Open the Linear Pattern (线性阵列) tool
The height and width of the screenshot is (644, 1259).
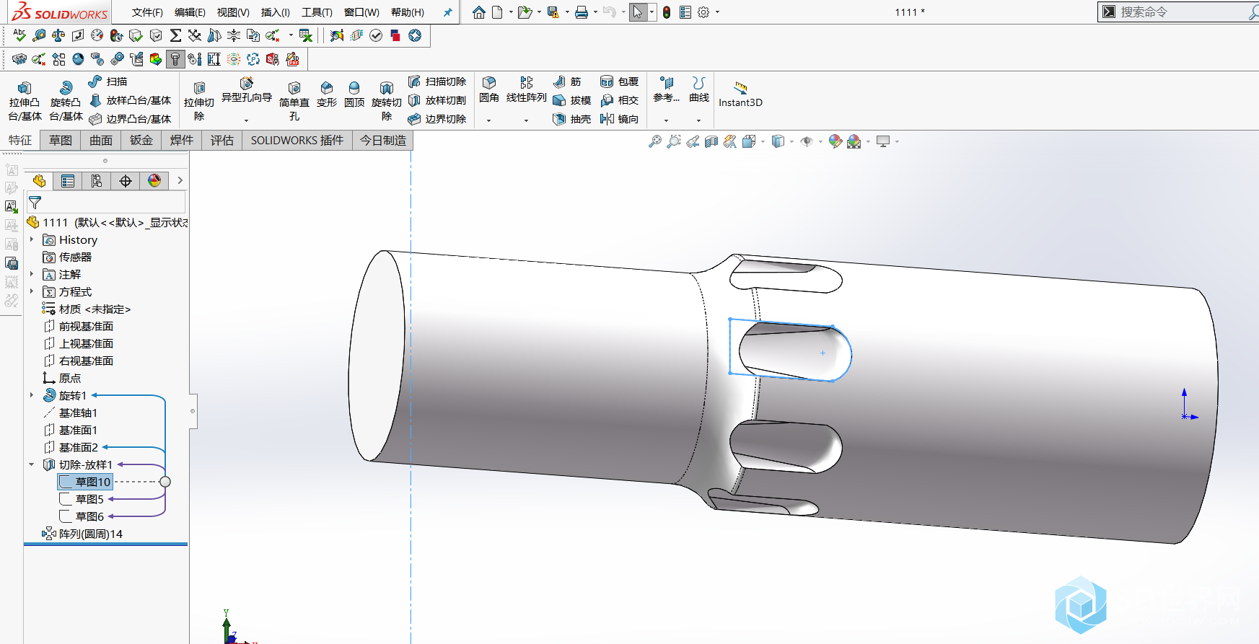point(527,90)
